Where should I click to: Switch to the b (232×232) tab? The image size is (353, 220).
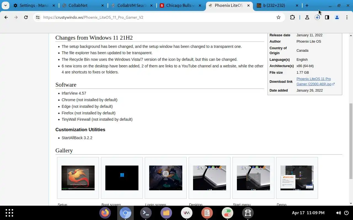[x=278, y=5]
